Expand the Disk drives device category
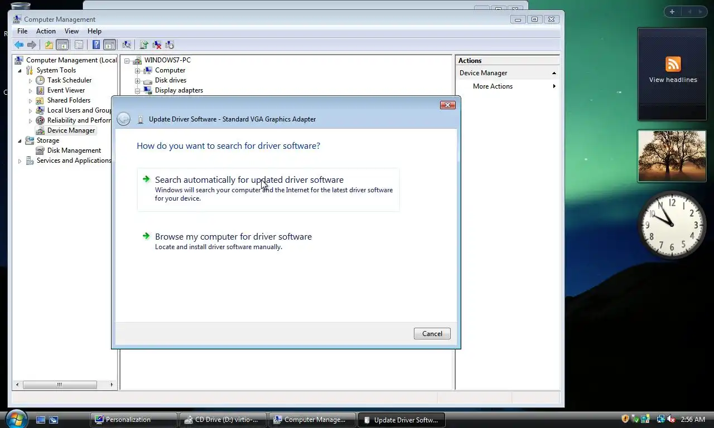The image size is (714, 428). 137,81
